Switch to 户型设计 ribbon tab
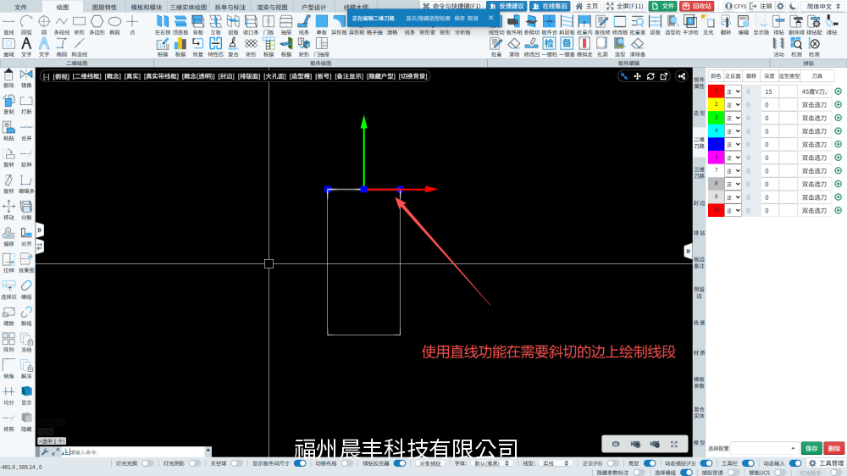The image size is (847, 476). pos(314,7)
